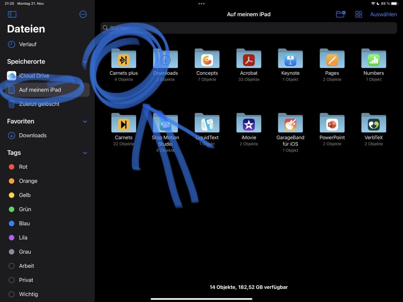
Task: Open the Concepts folder
Action: [207, 65]
